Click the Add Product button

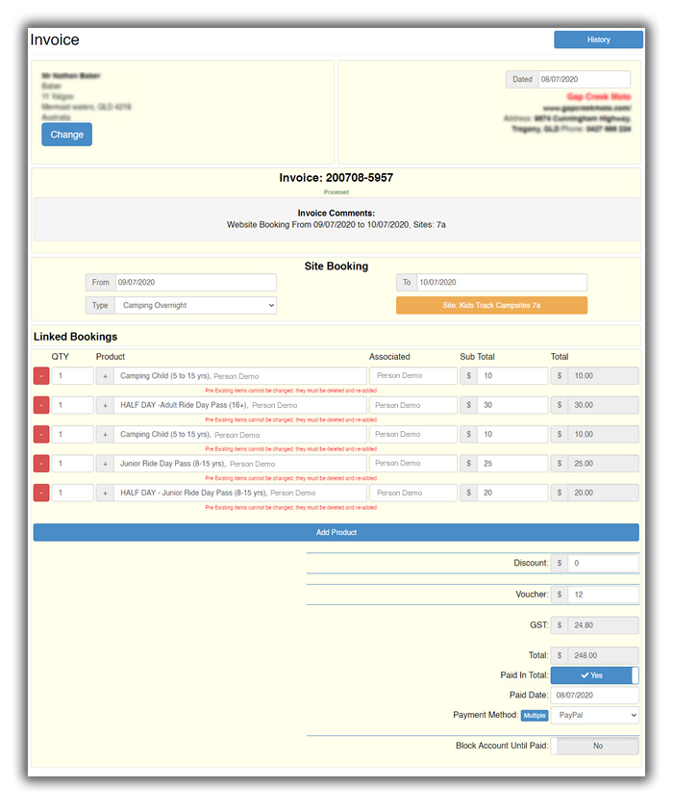pos(336,532)
